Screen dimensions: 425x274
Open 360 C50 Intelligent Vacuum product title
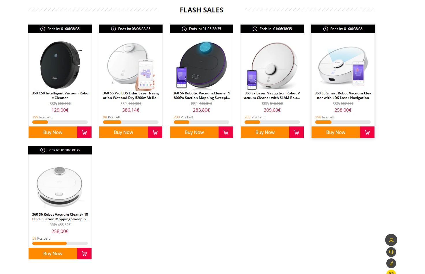coord(60,96)
